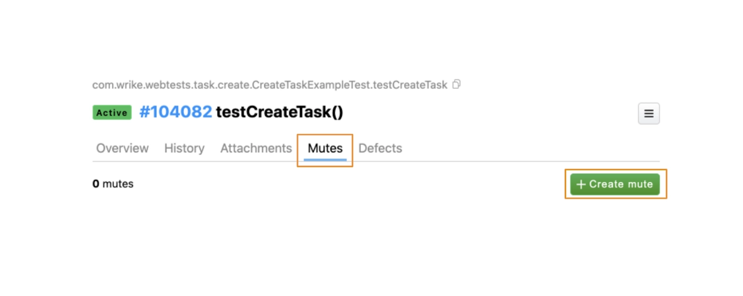Click the word "mute" on the green button
The image size is (743, 296).
pos(640,185)
